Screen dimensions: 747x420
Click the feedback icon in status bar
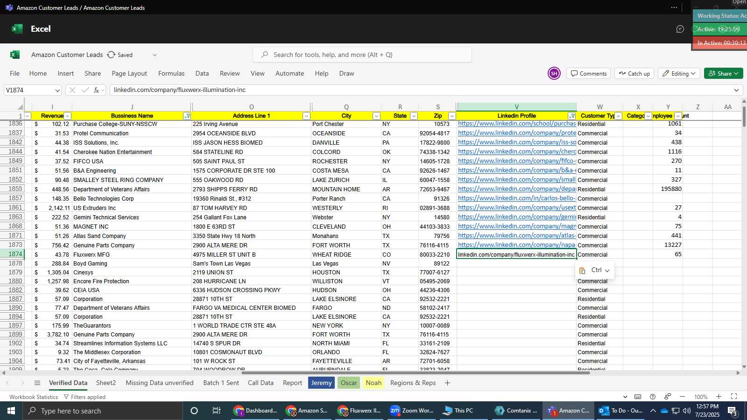tap(668, 397)
